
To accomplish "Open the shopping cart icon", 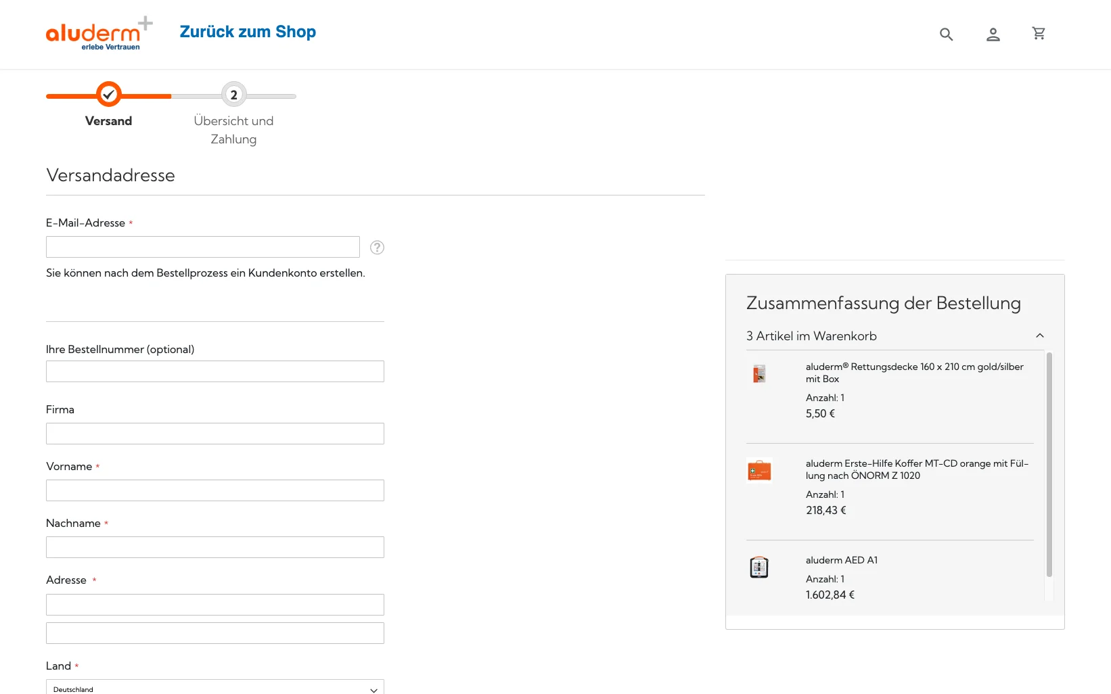I will 1039,33.
